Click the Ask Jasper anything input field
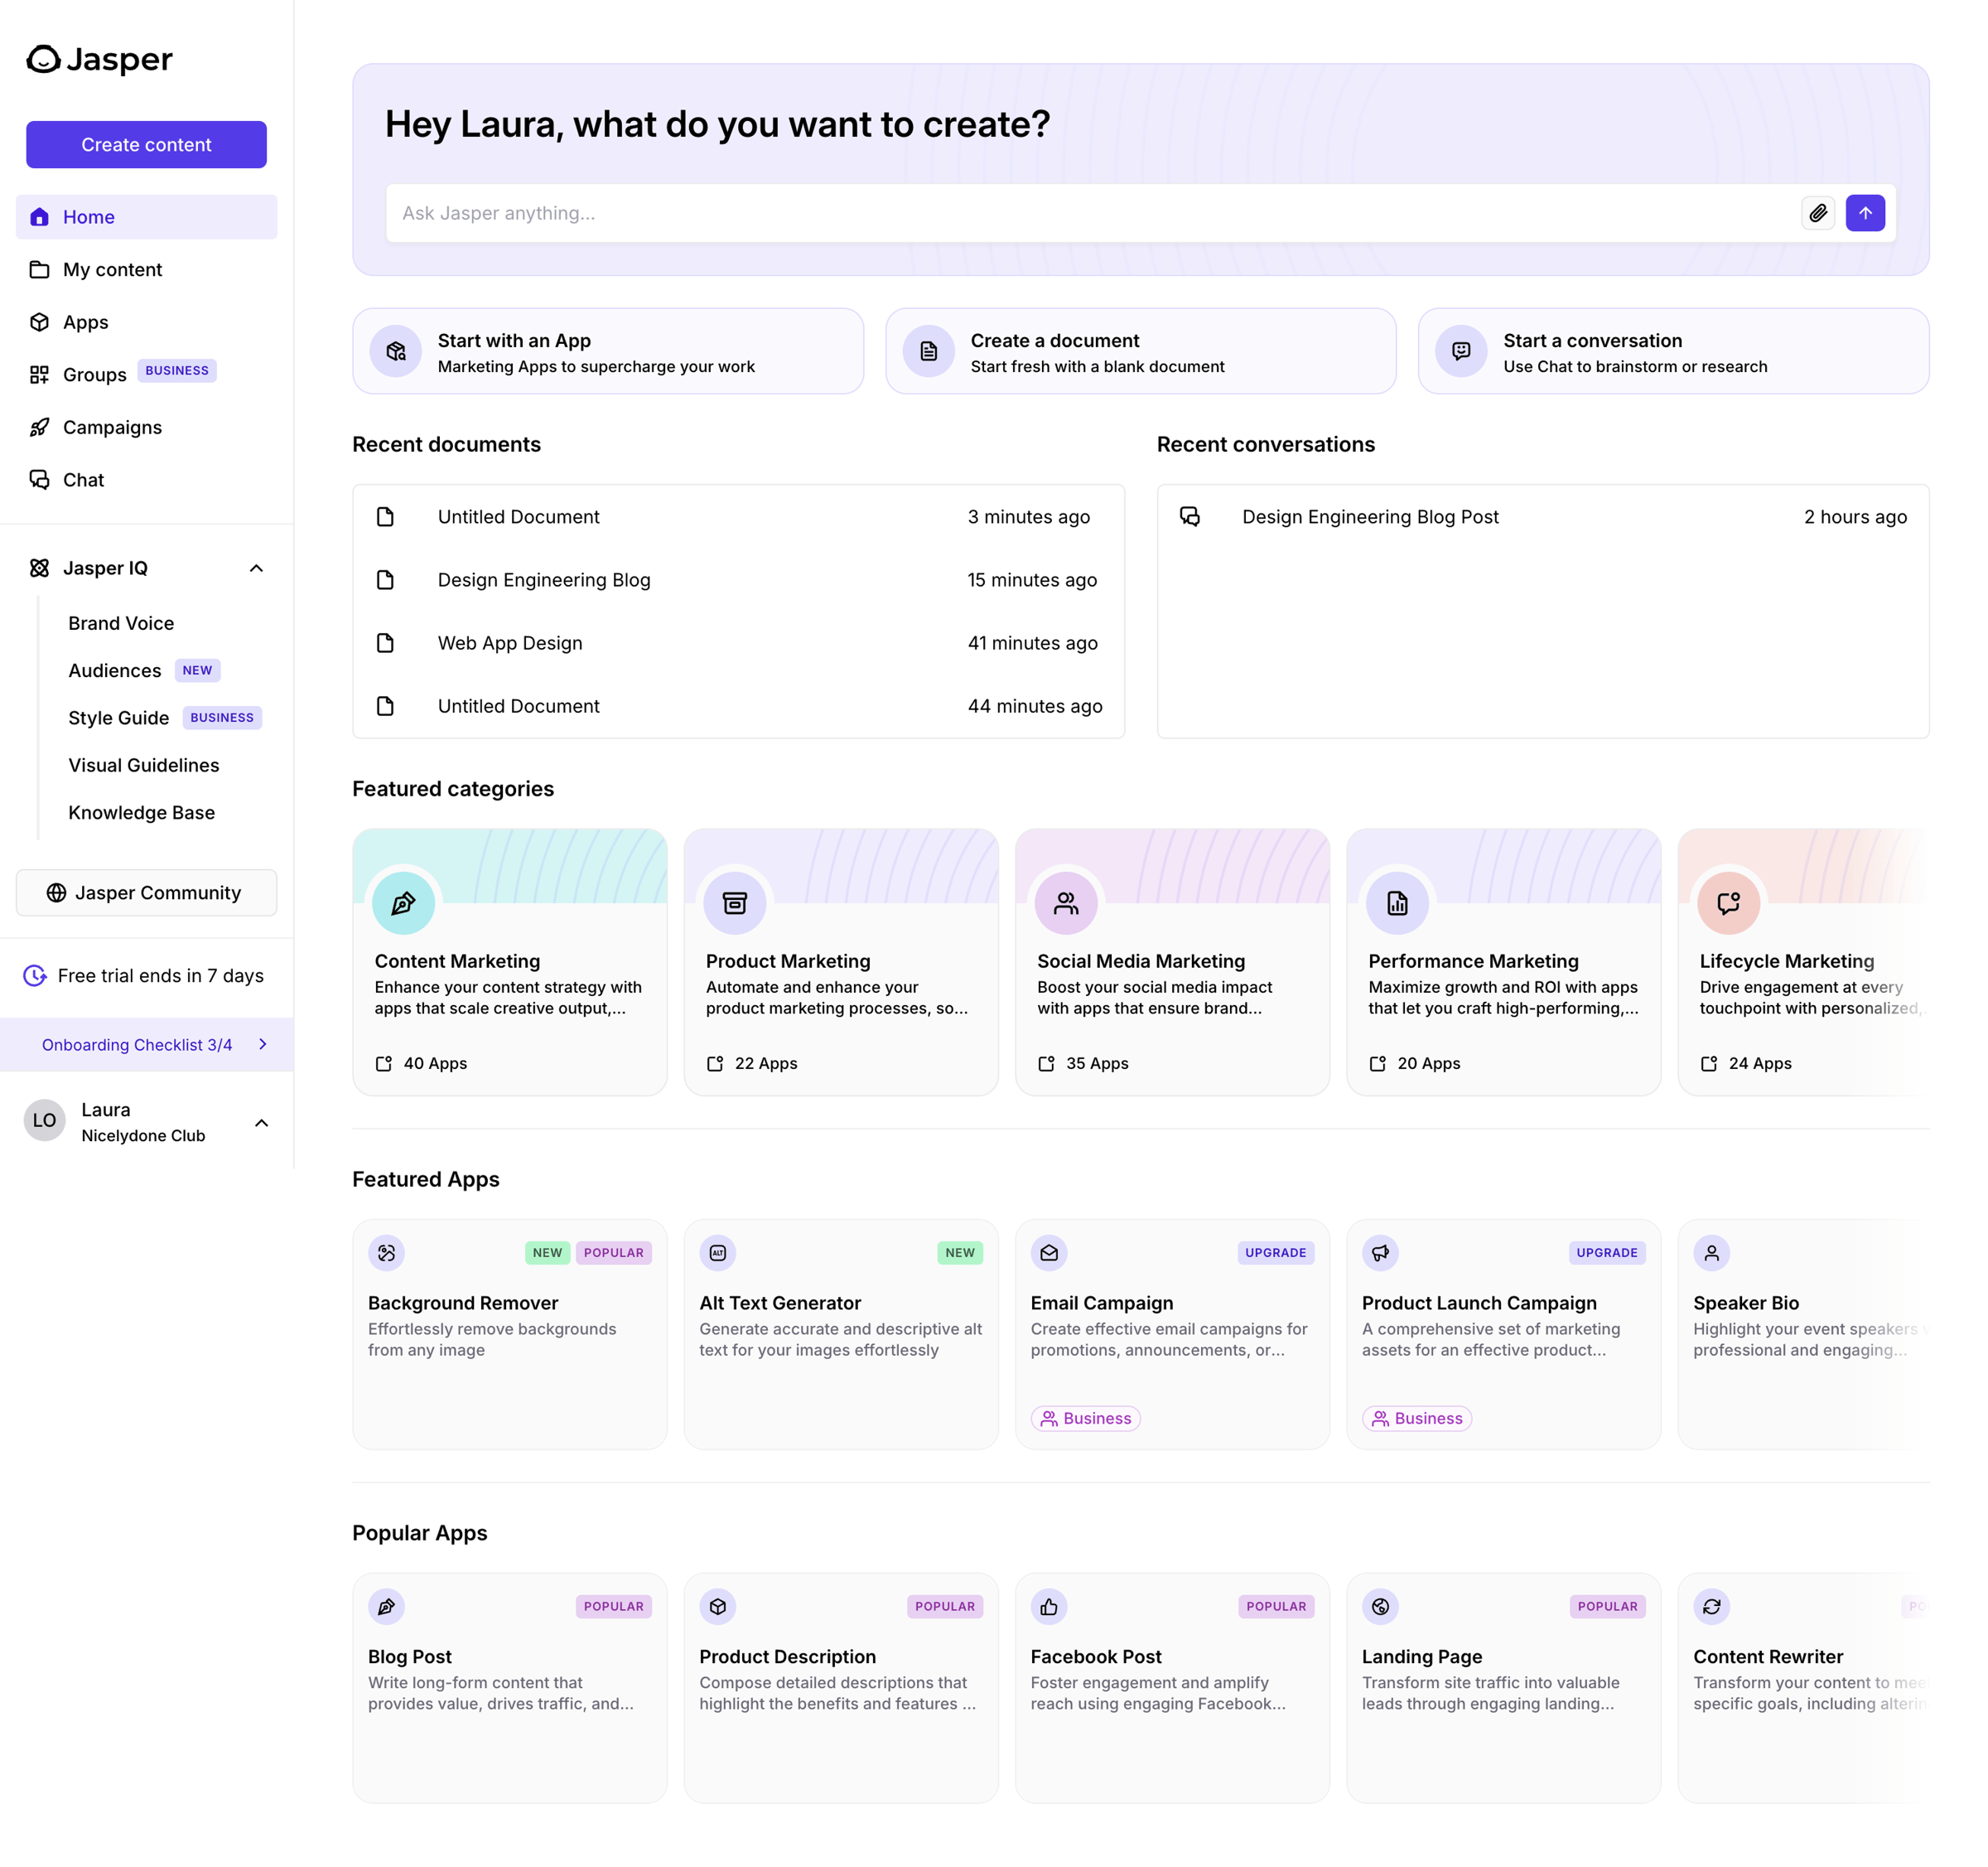Screen dimensions: 1988x1867 click(x=1090, y=213)
